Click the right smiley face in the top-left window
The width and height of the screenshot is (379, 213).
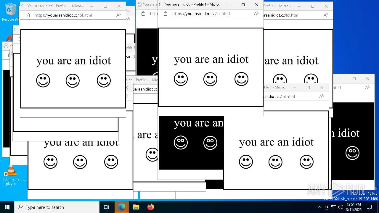pyautogui.click(x=104, y=80)
